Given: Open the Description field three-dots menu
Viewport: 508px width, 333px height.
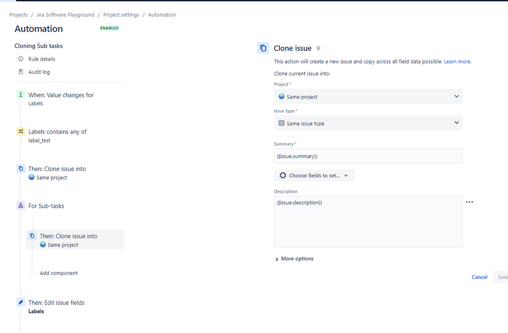Looking at the screenshot, I should point(469,202).
